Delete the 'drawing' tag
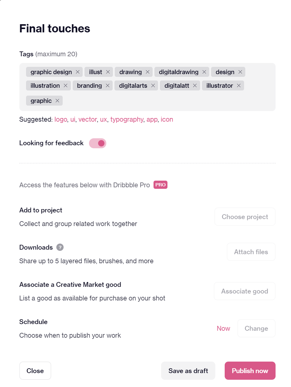Image resolution: width=291 pixels, height=387 pixels. coord(147,72)
